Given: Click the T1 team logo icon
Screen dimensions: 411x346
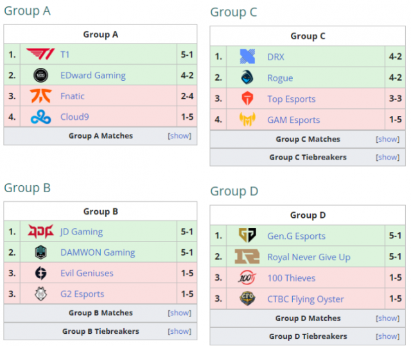Looking at the screenshot, I should pyautogui.click(x=40, y=54).
